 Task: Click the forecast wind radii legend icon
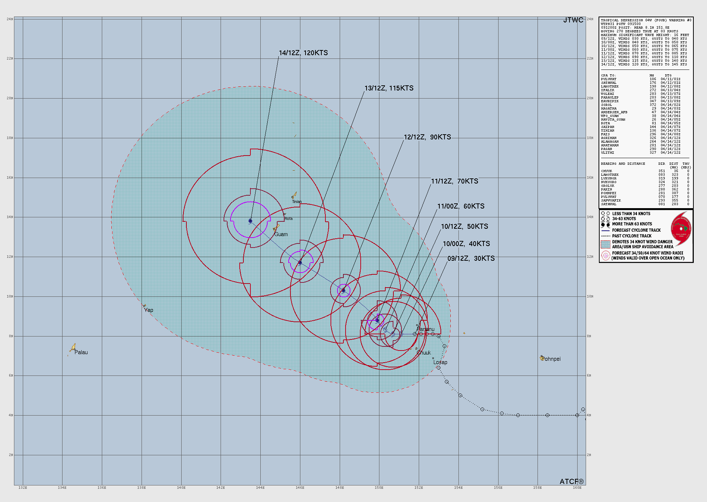(605, 256)
